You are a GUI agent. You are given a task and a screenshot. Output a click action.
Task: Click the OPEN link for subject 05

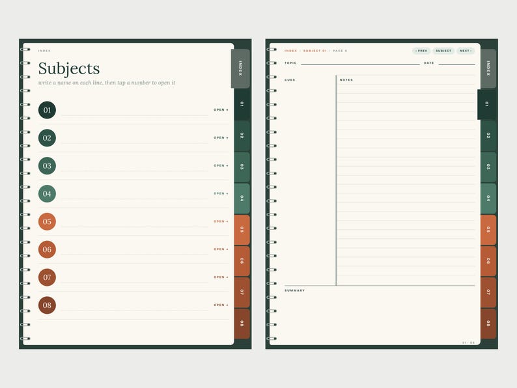[x=221, y=221]
